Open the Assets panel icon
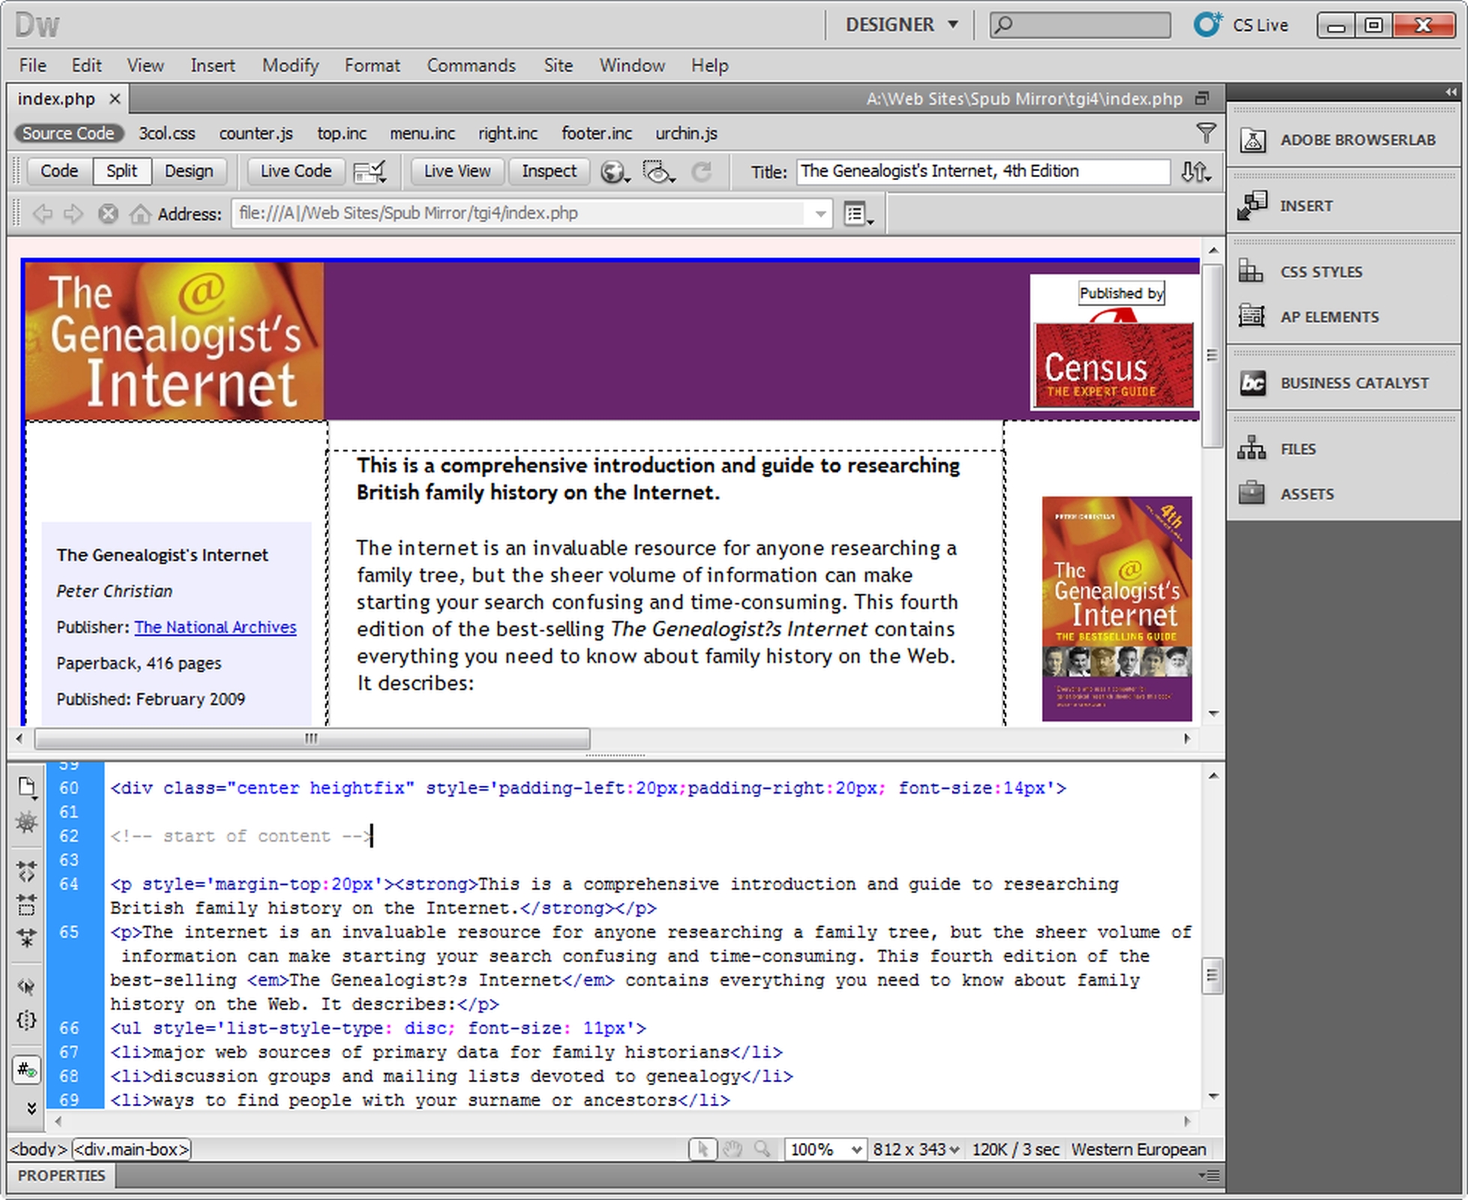The image size is (1468, 1200). 1251,493
